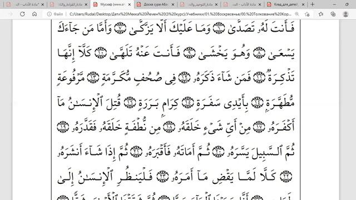
Task: Close the first مادة الأدب tab
Action: point(42,4)
